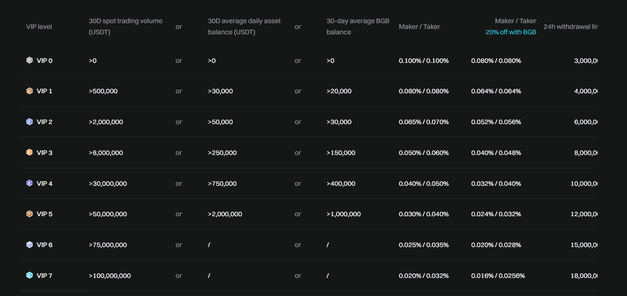Click the VIP 1 badge icon

click(x=29, y=91)
